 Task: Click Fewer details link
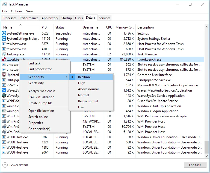[x=19, y=165]
